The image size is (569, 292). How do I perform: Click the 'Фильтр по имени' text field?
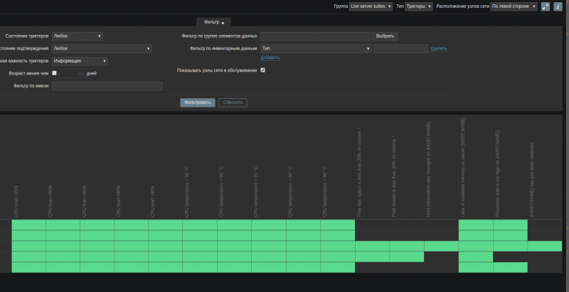pyautogui.click(x=107, y=86)
